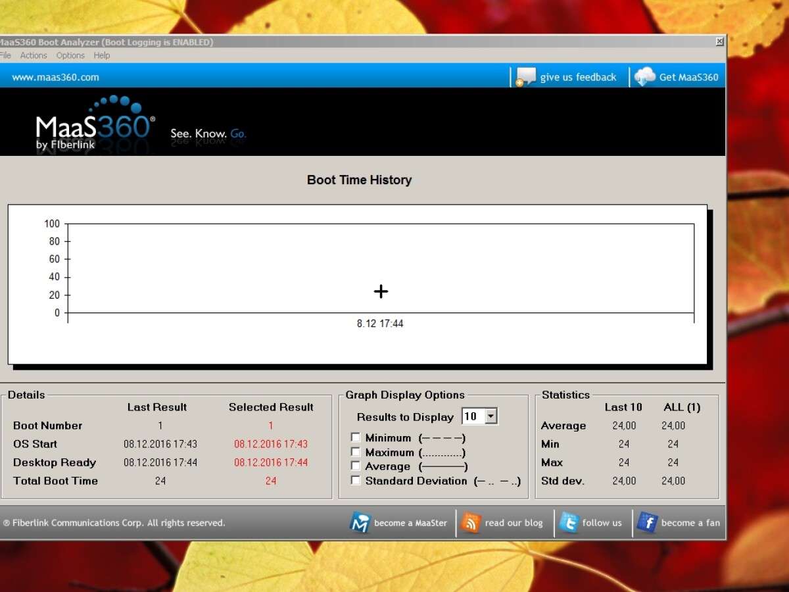Click the feedback speech bubble icon
Screen dimensions: 789x592
pos(526,77)
